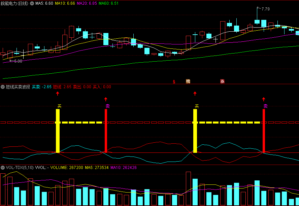Click the VOLUME: 267200 value
The height and width of the screenshot is (206, 299).
pos(67,168)
